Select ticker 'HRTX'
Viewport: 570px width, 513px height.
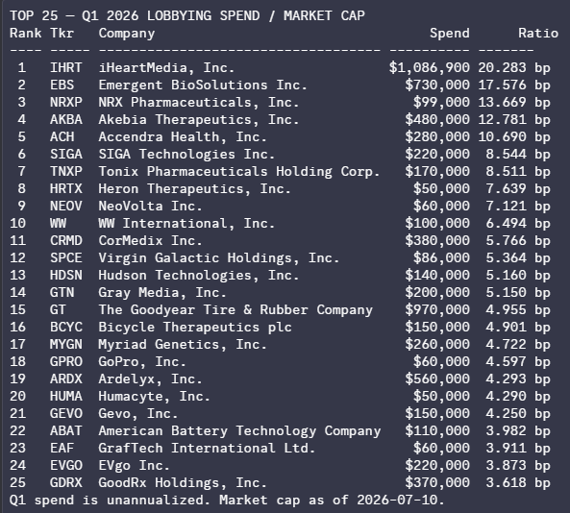point(65,188)
